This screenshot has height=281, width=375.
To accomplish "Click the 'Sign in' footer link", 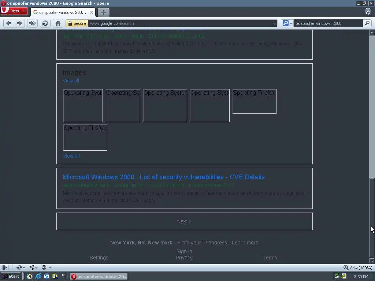I will [x=184, y=251].
